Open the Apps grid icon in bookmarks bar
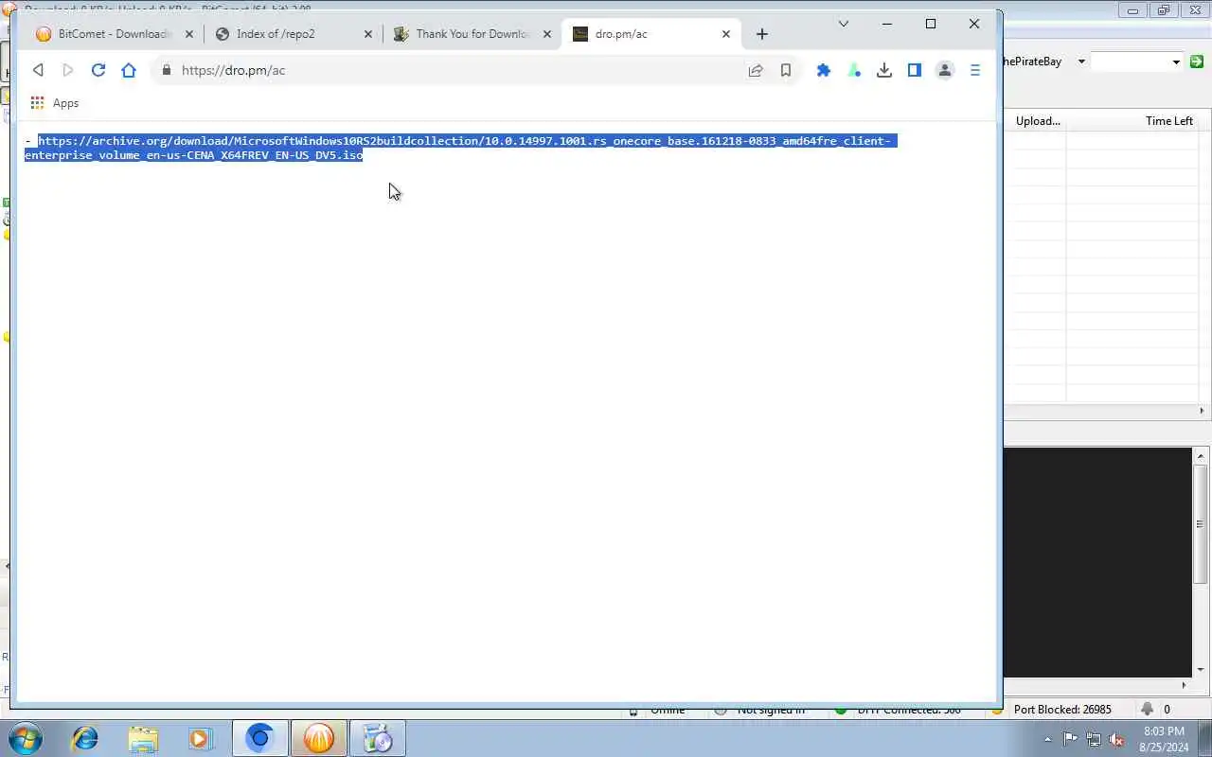This screenshot has width=1212, height=757. click(37, 103)
